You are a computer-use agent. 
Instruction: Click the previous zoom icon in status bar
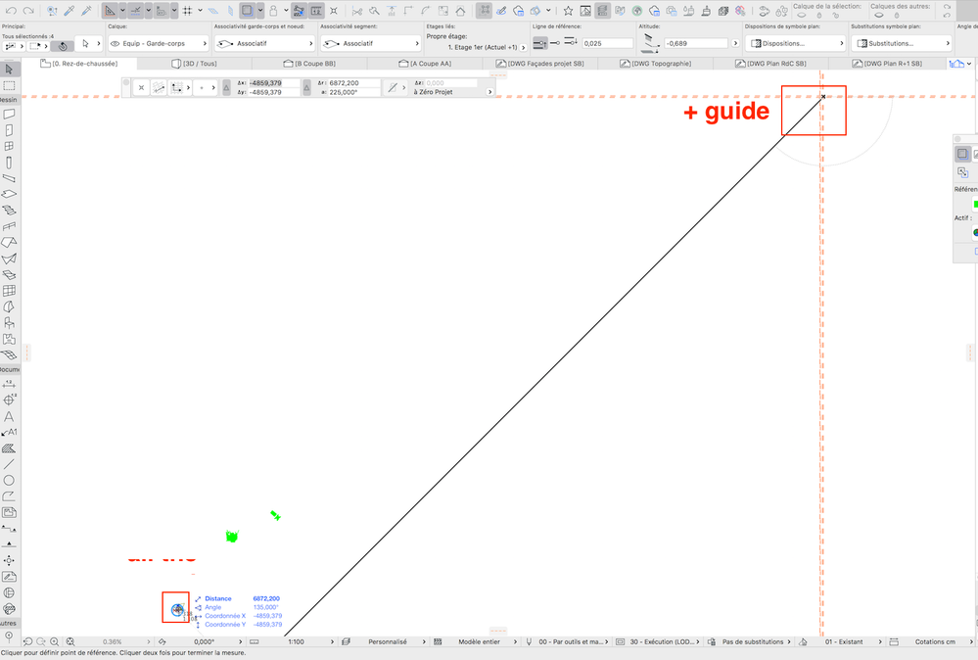coord(27,641)
